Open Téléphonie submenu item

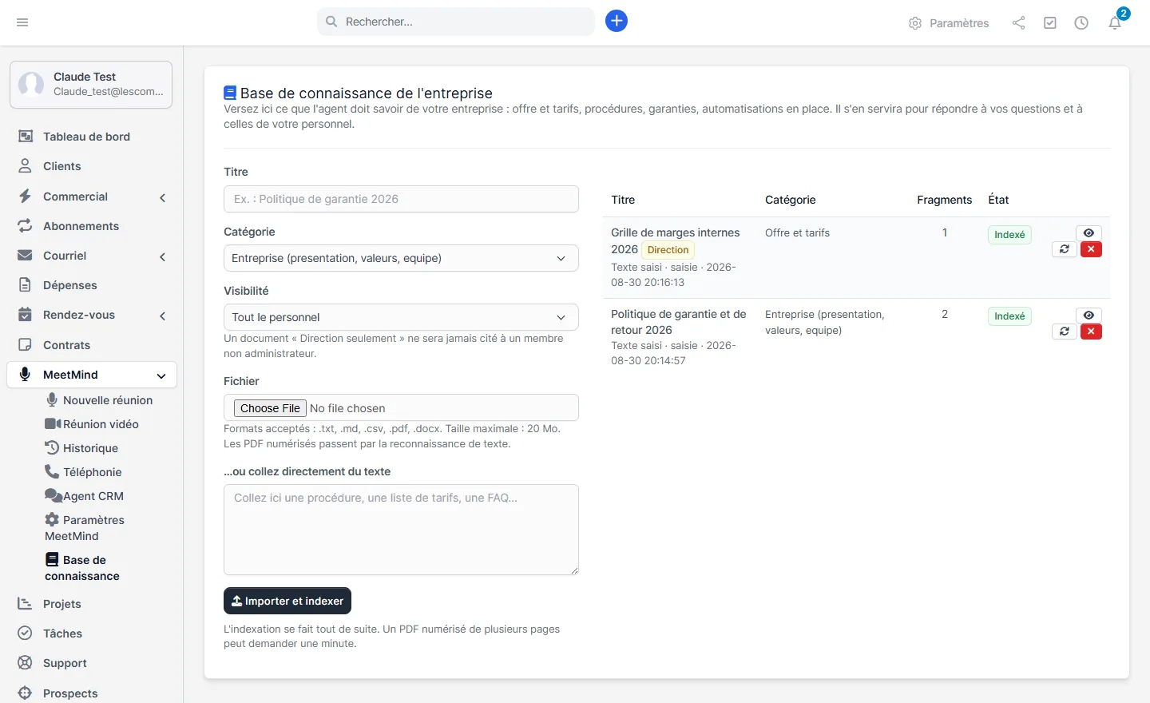coord(83,472)
